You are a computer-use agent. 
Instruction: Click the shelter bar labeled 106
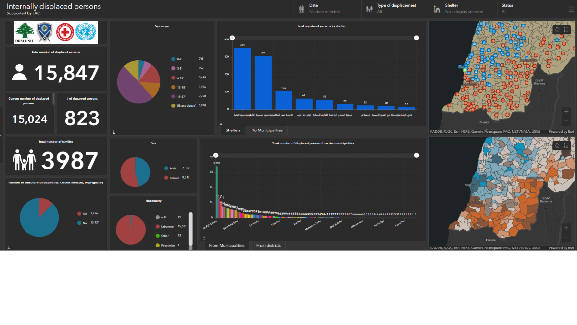[284, 100]
